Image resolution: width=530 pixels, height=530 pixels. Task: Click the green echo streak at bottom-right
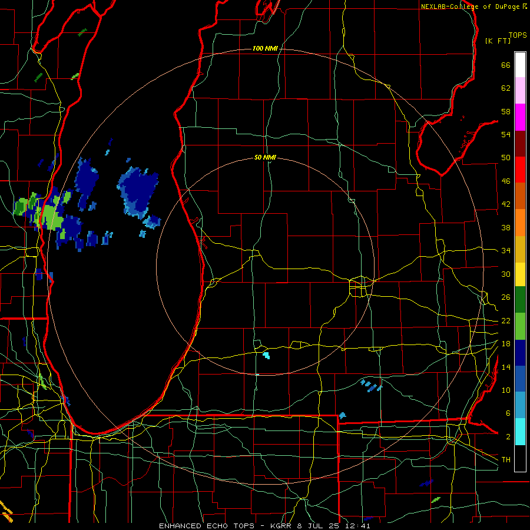(x=436, y=499)
